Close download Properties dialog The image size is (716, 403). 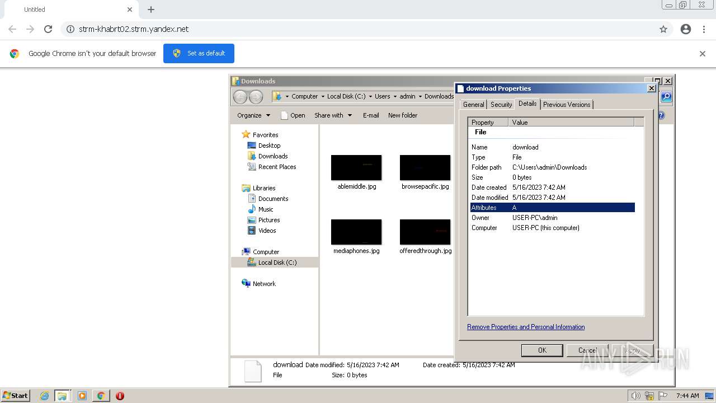[x=651, y=88]
